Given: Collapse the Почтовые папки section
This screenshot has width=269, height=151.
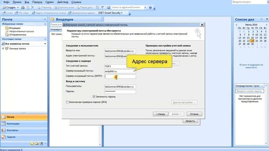Looking at the screenshot, I should click(45, 39).
